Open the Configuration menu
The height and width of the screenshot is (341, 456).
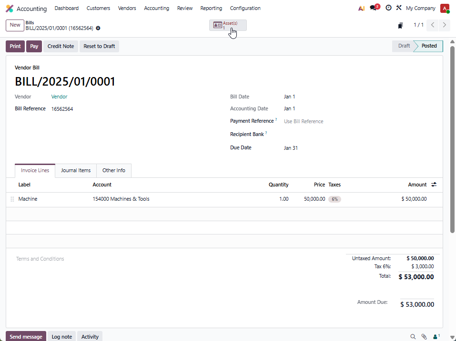coord(245,8)
